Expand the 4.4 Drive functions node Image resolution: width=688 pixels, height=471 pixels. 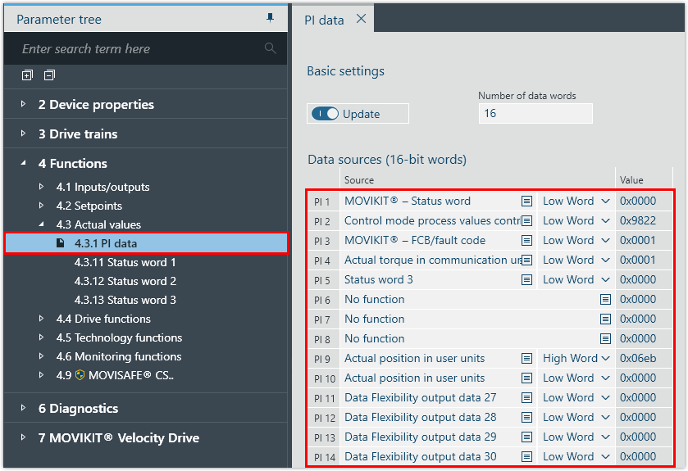(x=42, y=319)
